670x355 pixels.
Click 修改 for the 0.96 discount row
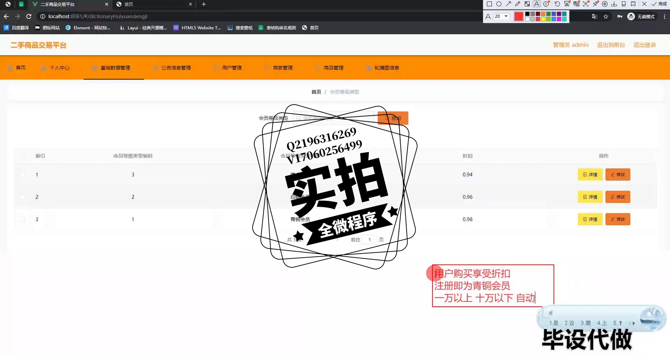coord(618,197)
